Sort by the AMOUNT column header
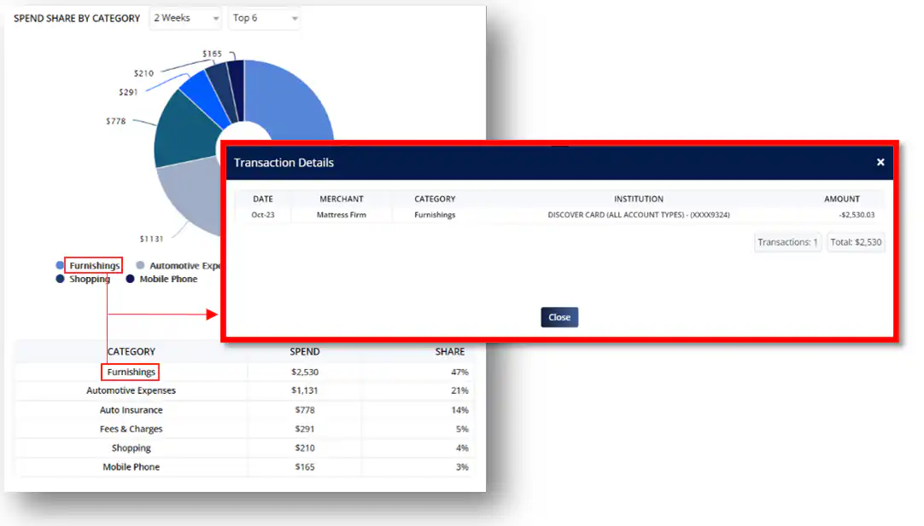Viewport: 924px width, 526px height. click(842, 199)
